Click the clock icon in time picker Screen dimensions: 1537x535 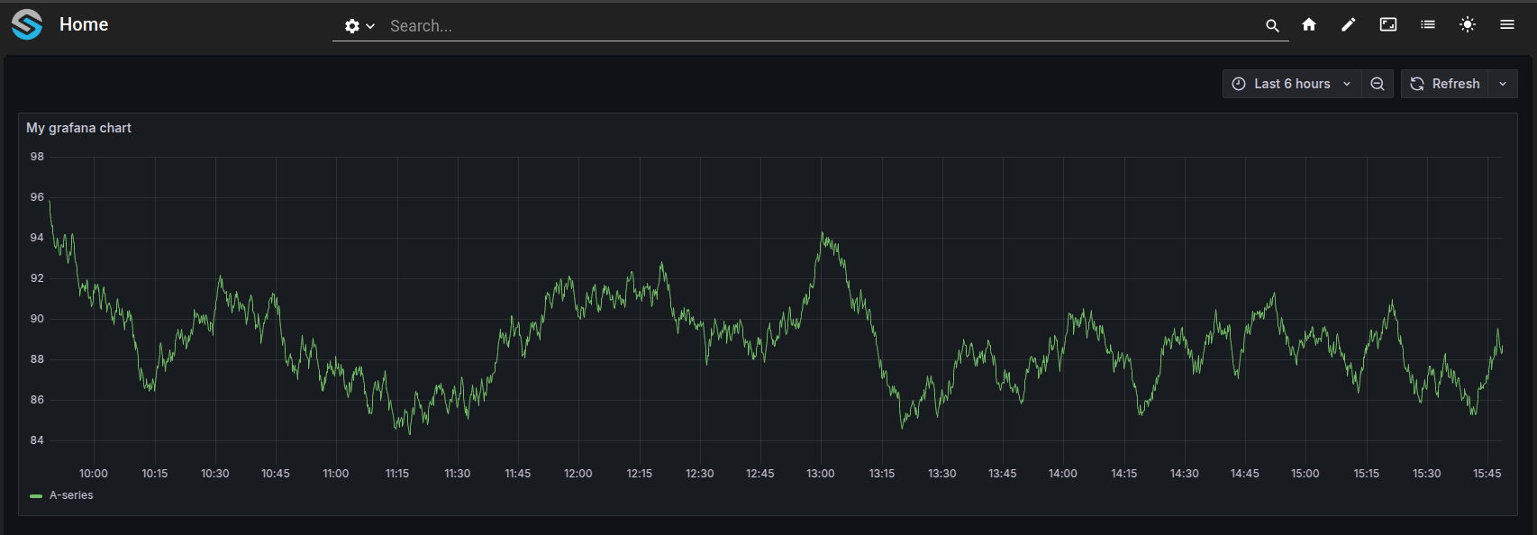click(x=1239, y=84)
